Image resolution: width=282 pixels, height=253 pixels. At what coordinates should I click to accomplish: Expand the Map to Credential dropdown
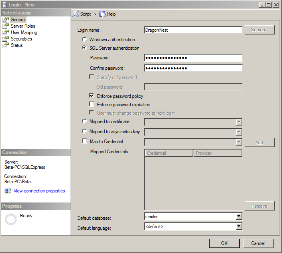coord(239,142)
